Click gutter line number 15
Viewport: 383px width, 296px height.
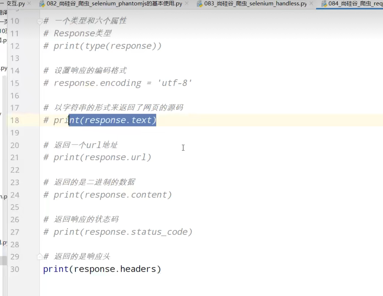pyautogui.click(x=15, y=83)
